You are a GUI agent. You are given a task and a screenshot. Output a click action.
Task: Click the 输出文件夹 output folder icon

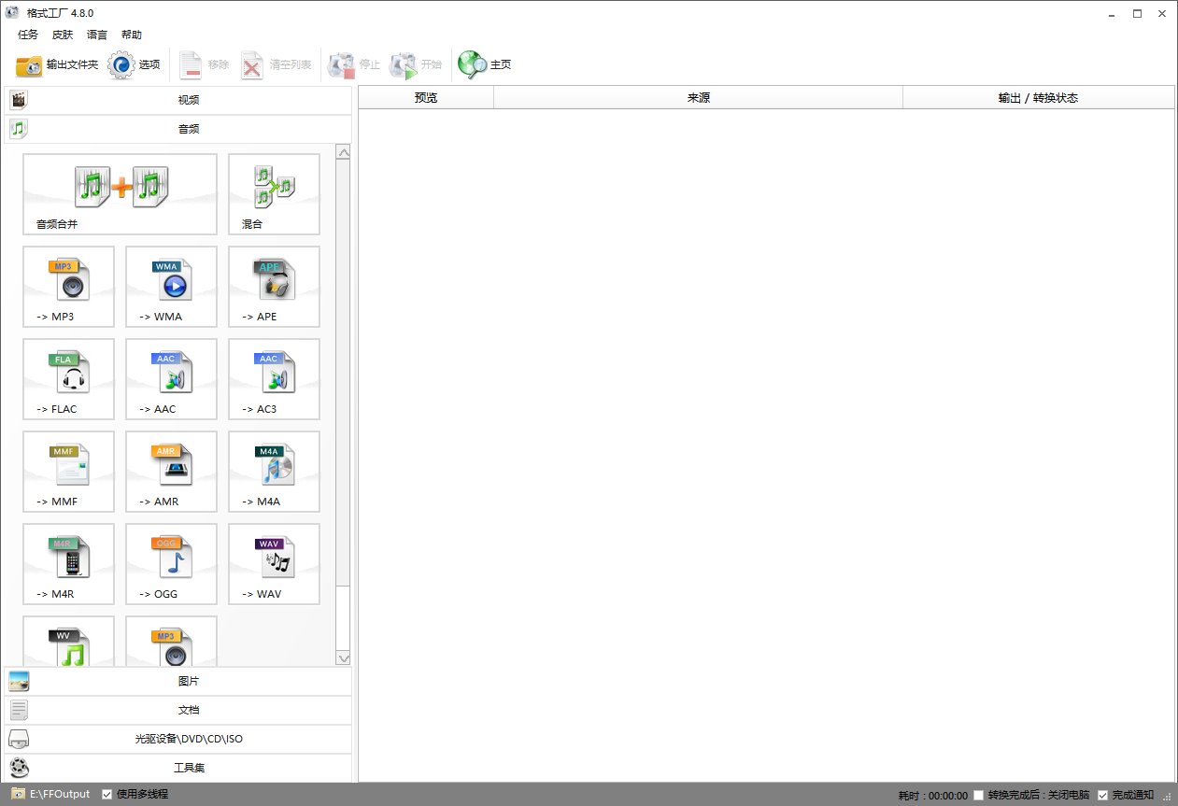[x=28, y=64]
